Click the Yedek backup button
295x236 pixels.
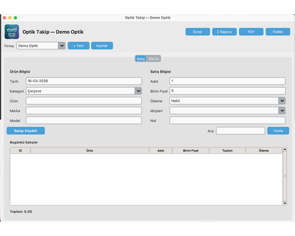click(278, 32)
